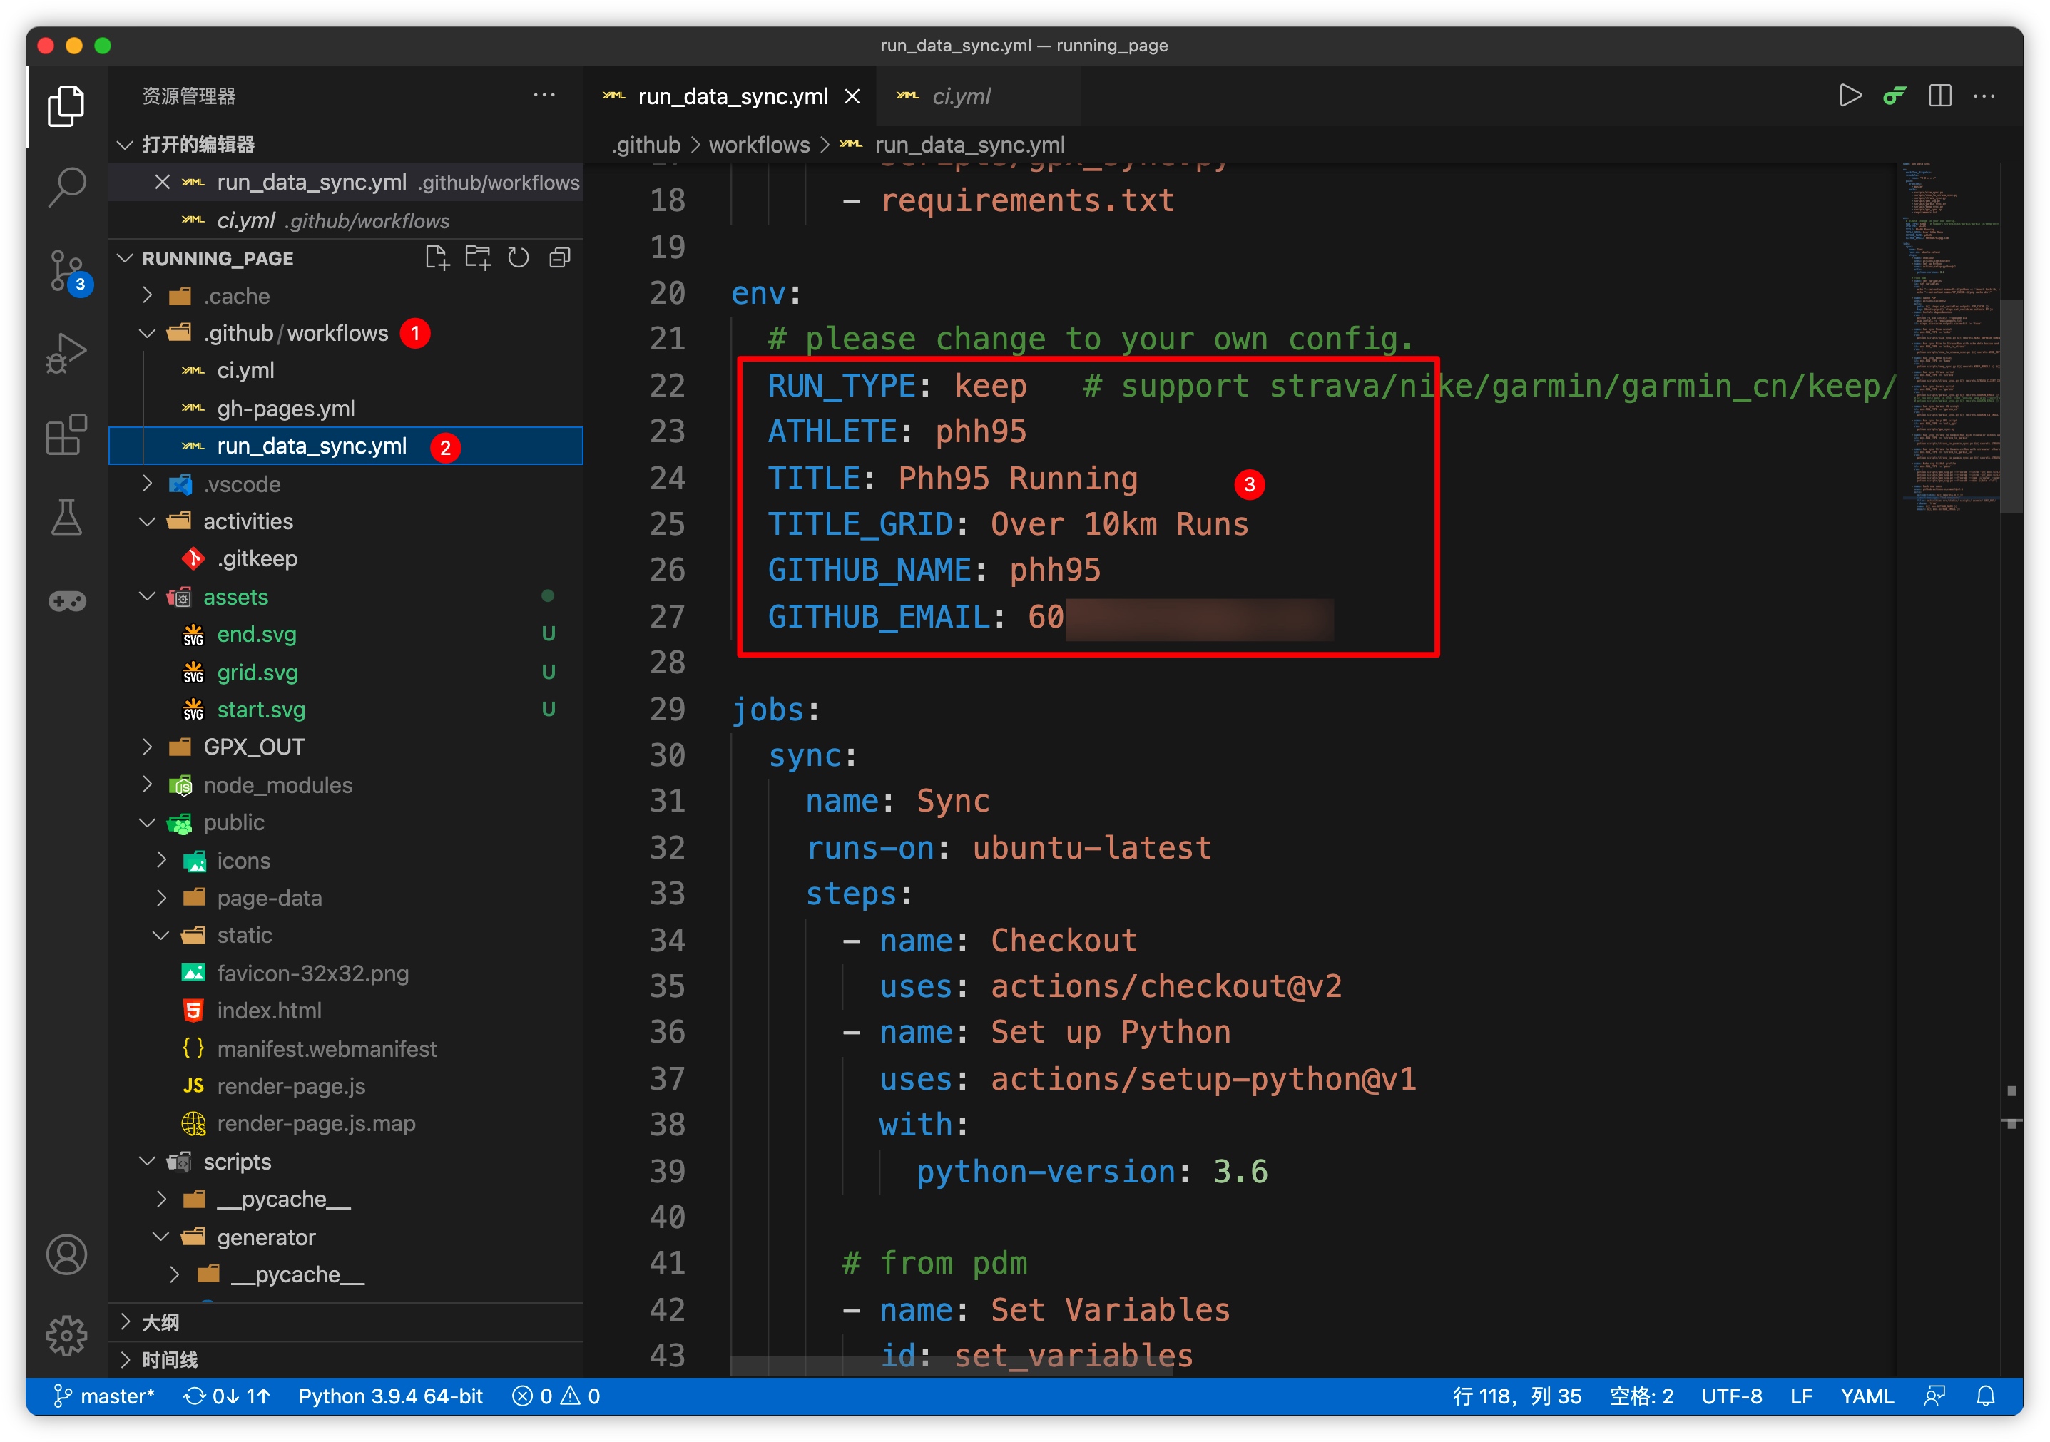This screenshot has width=2050, height=1442.
Task: Open Source Control view with badge
Action: pyautogui.click(x=66, y=270)
